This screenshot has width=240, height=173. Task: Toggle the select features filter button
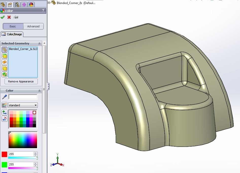coord(5,74)
